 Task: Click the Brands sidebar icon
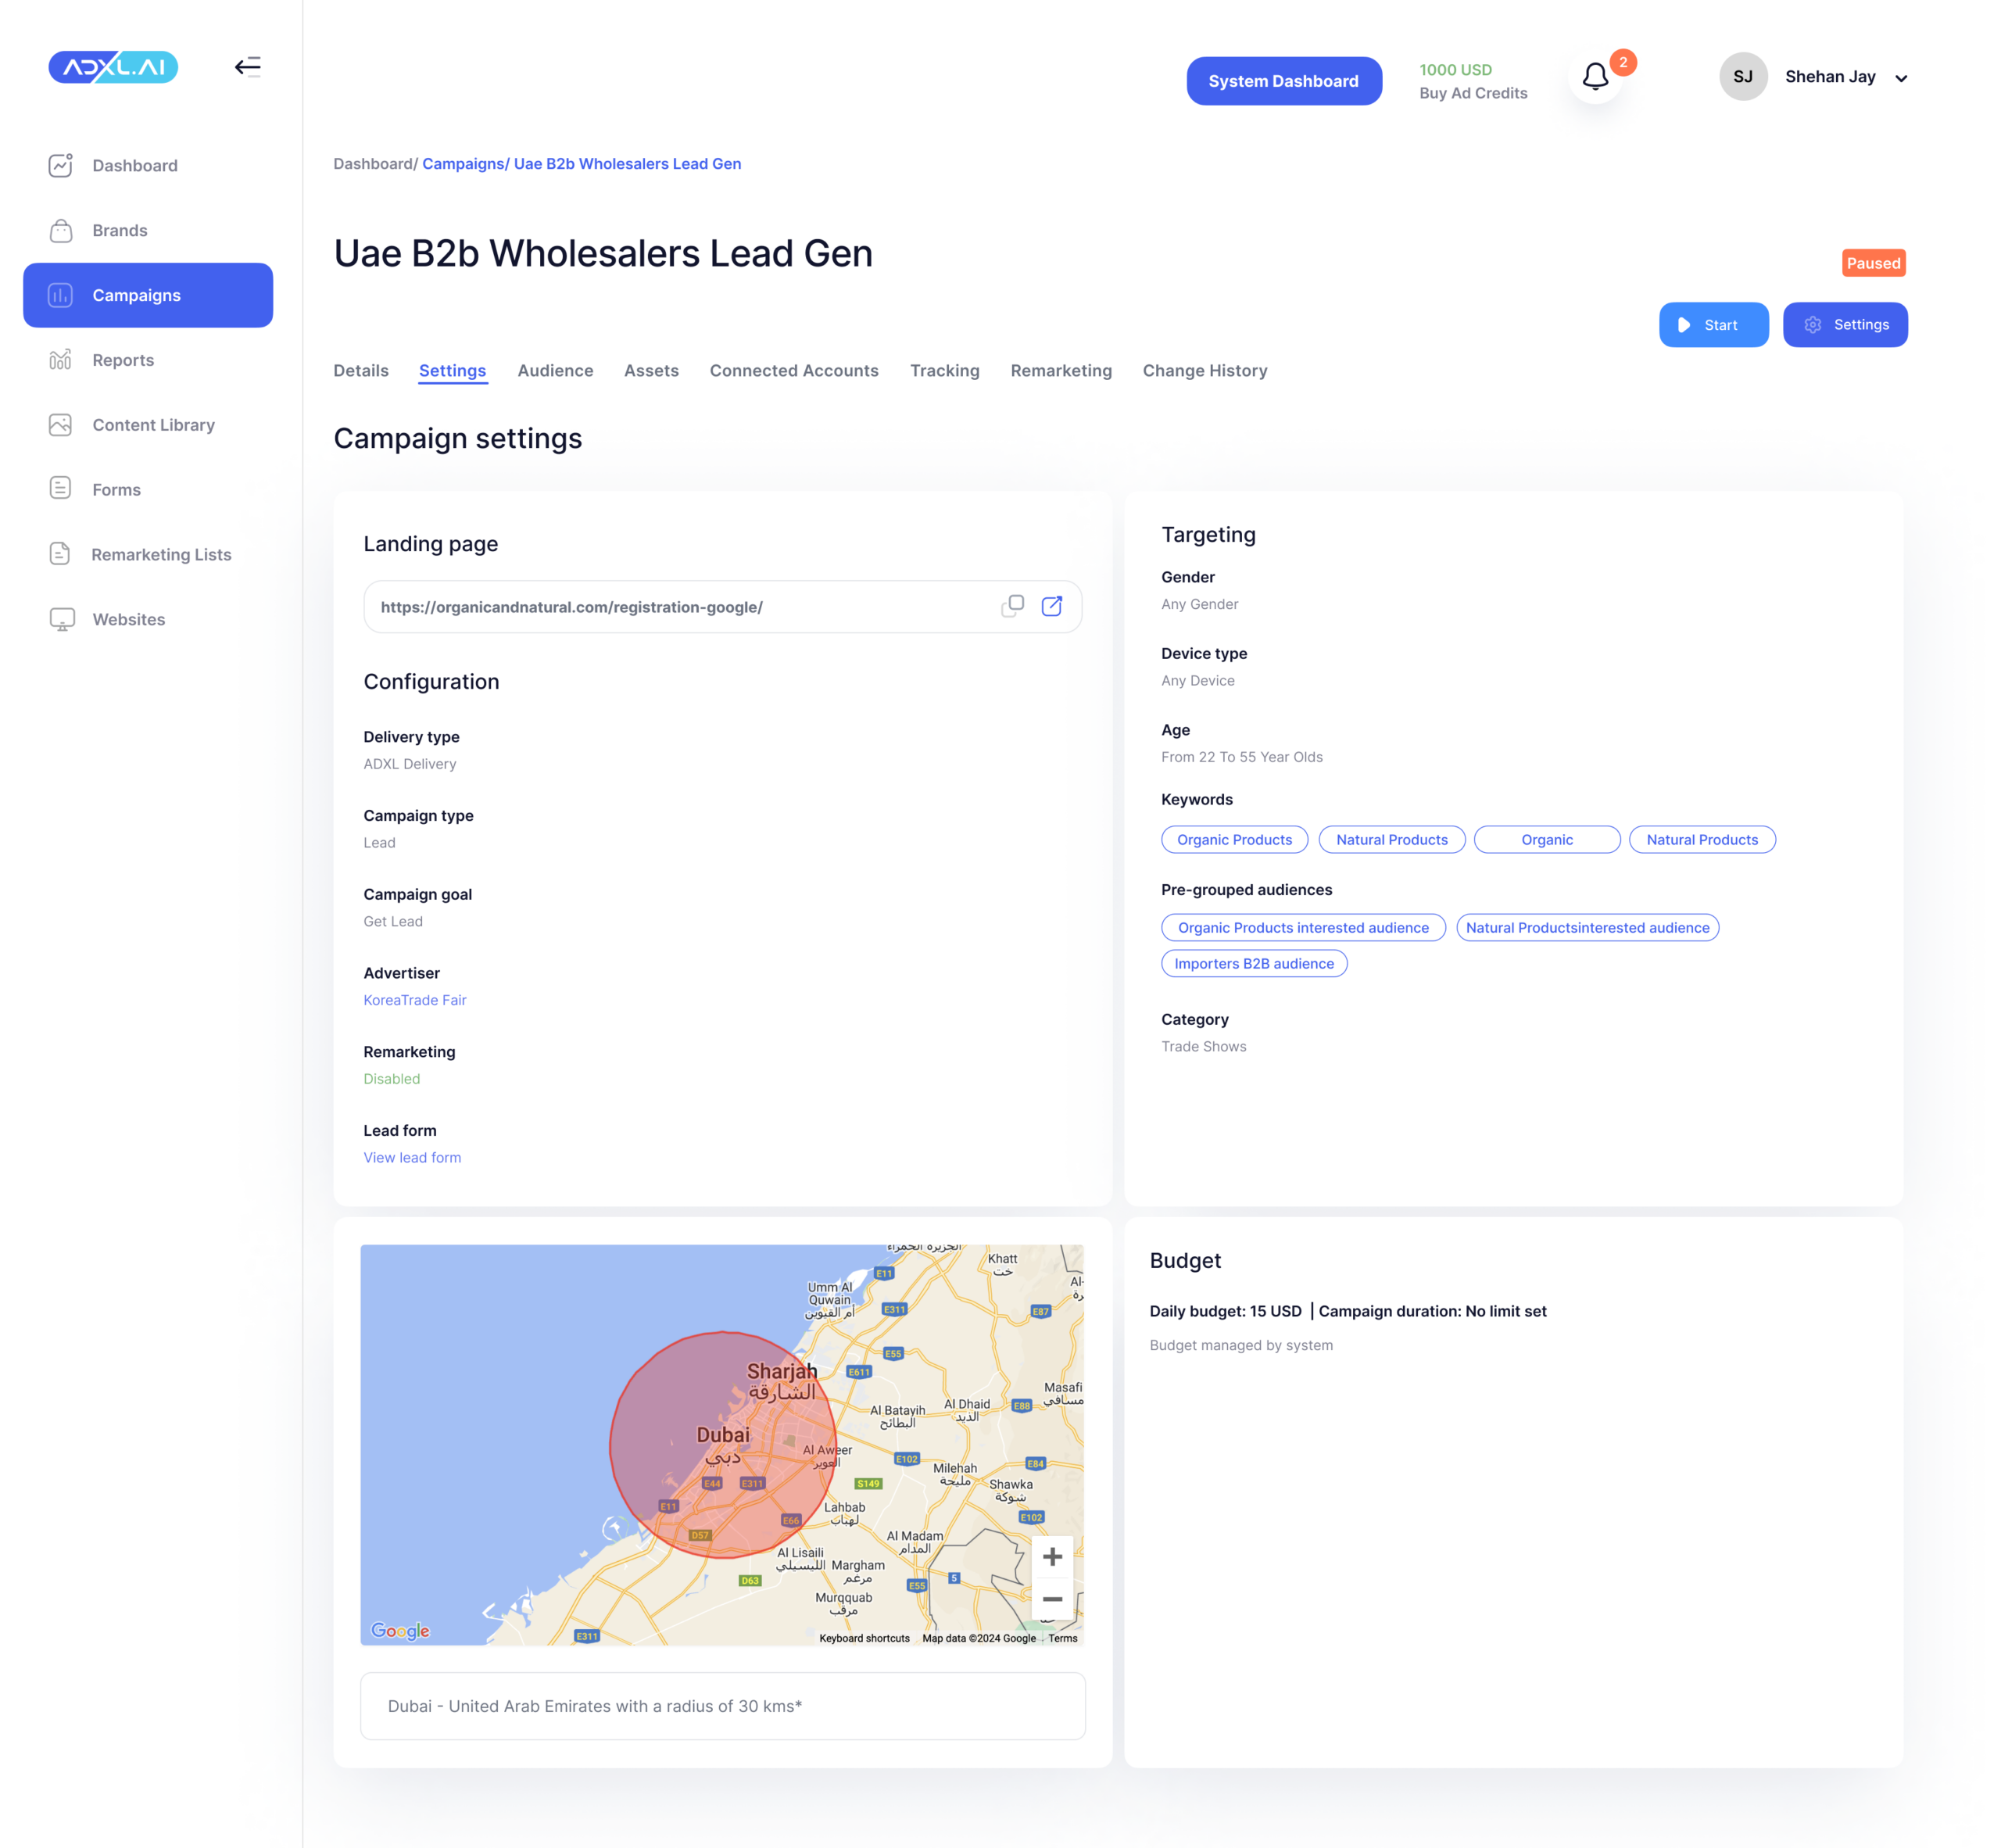pyautogui.click(x=61, y=231)
